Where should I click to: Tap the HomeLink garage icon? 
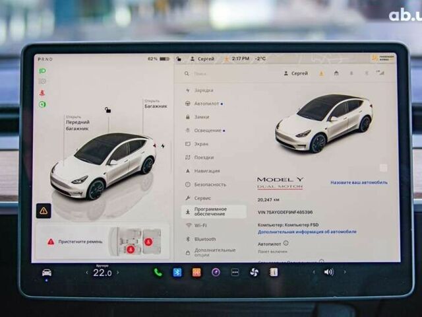point(336,73)
